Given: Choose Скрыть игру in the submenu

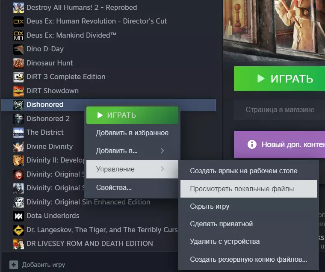Looking at the screenshot, I should click(248, 206).
